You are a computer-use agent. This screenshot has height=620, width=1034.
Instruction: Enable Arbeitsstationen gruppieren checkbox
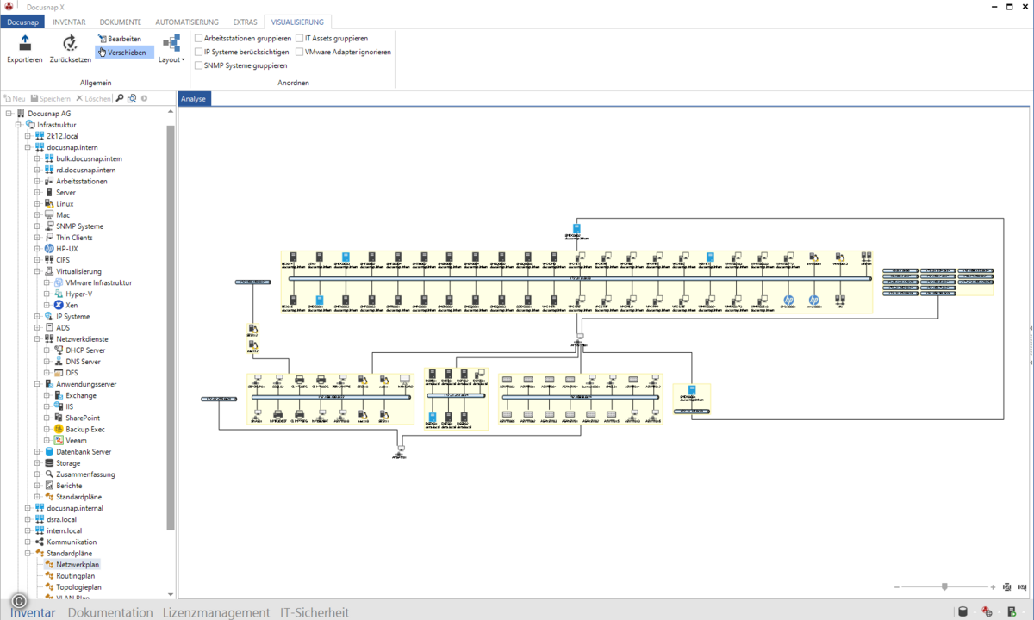(x=199, y=39)
